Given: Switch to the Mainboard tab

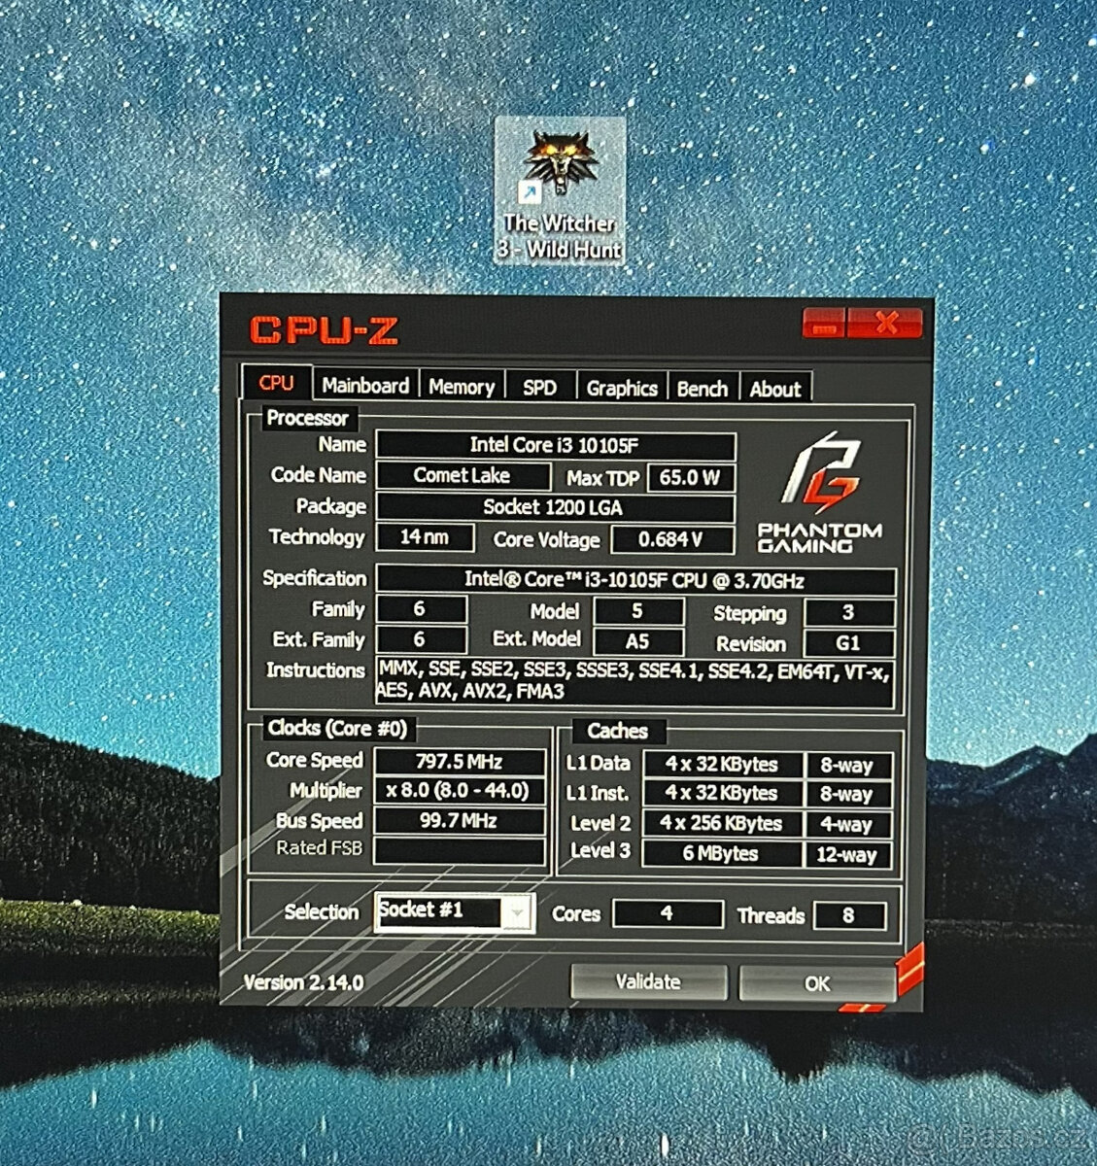Looking at the screenshot, I should [366, 386].
